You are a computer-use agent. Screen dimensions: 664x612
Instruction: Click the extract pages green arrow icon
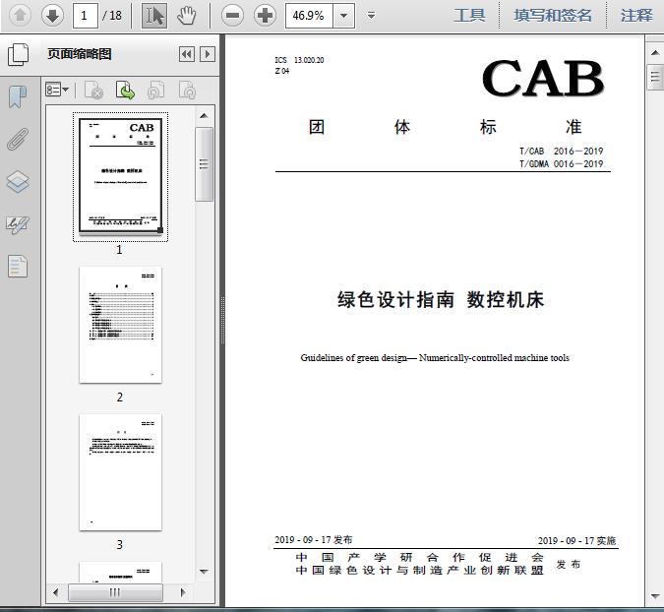click(x=125, y=90)
